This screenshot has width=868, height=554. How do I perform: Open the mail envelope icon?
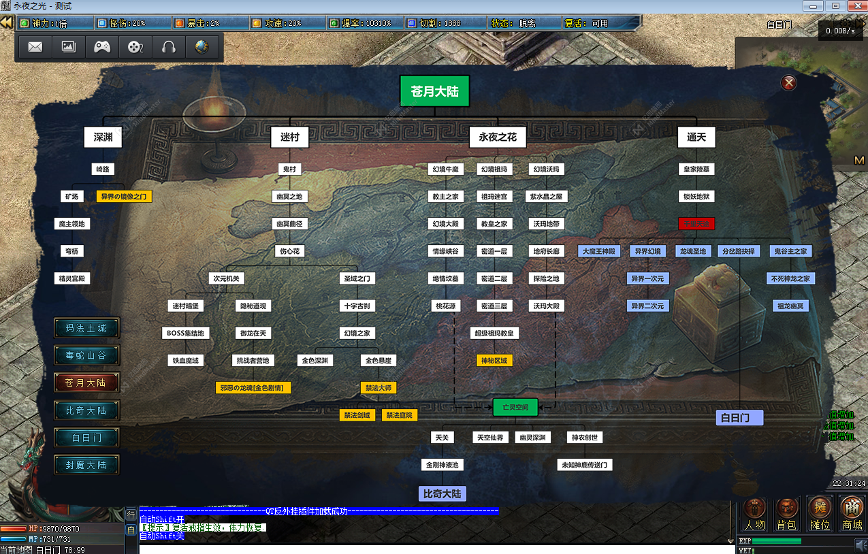[35, 47]
